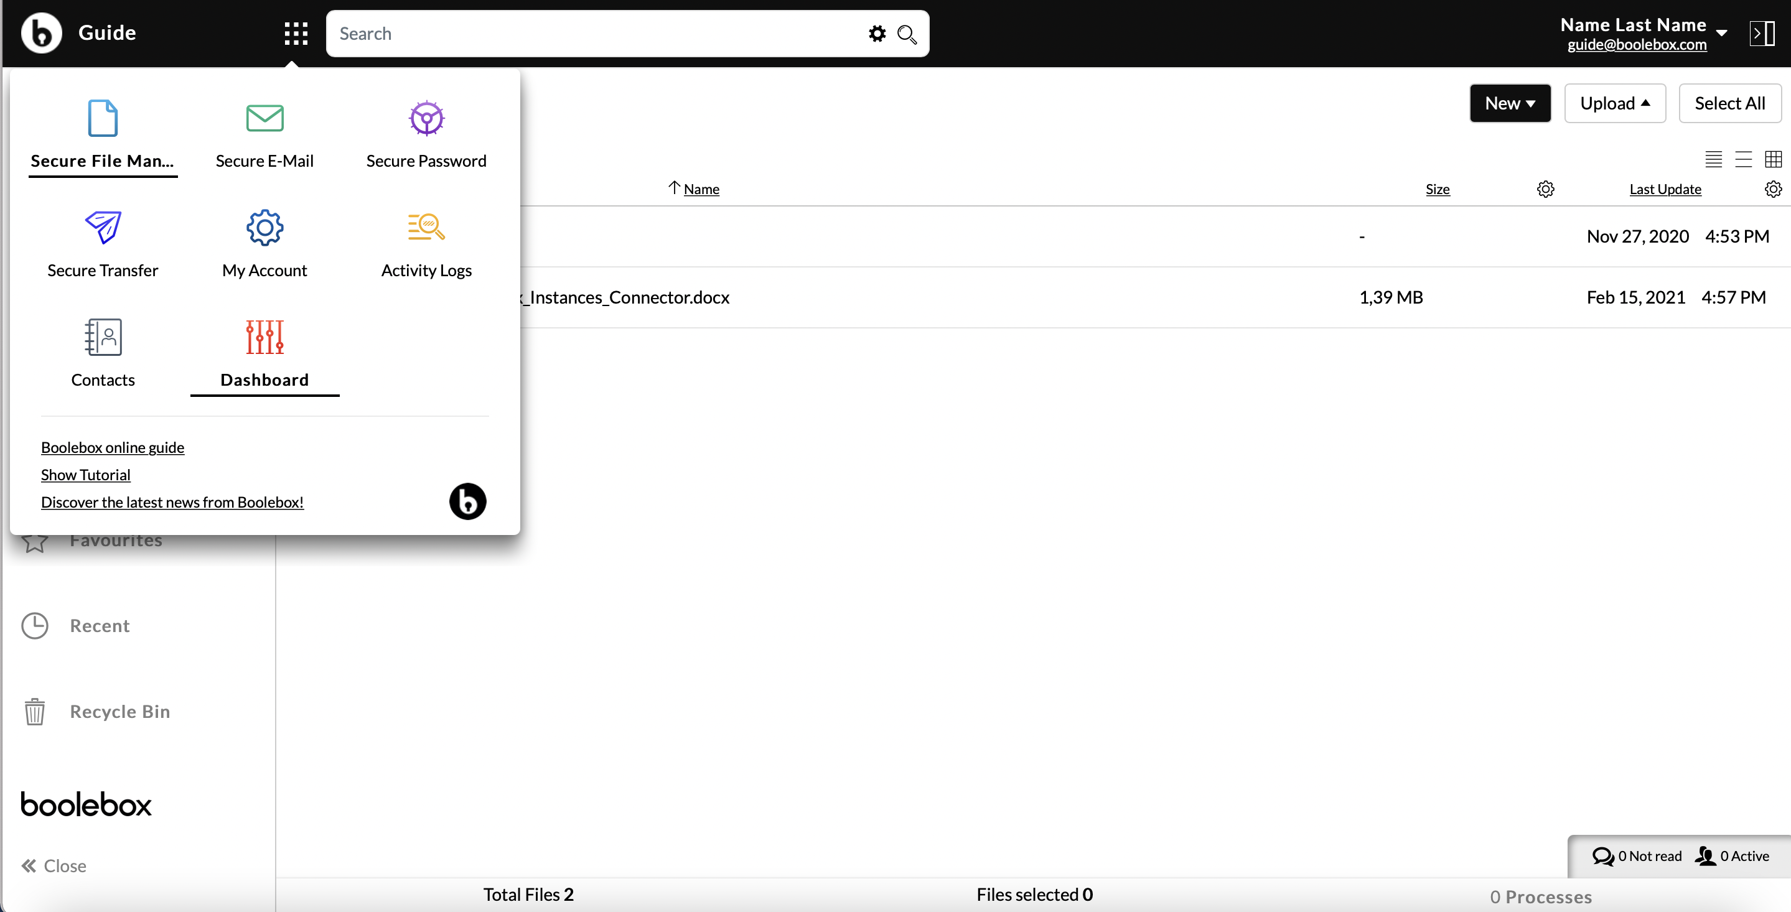The width and height of the screenshot is (1791, 912).
Task: Click Files selected 0 status
Action: pyautogui.click(x=1034, y=895)
